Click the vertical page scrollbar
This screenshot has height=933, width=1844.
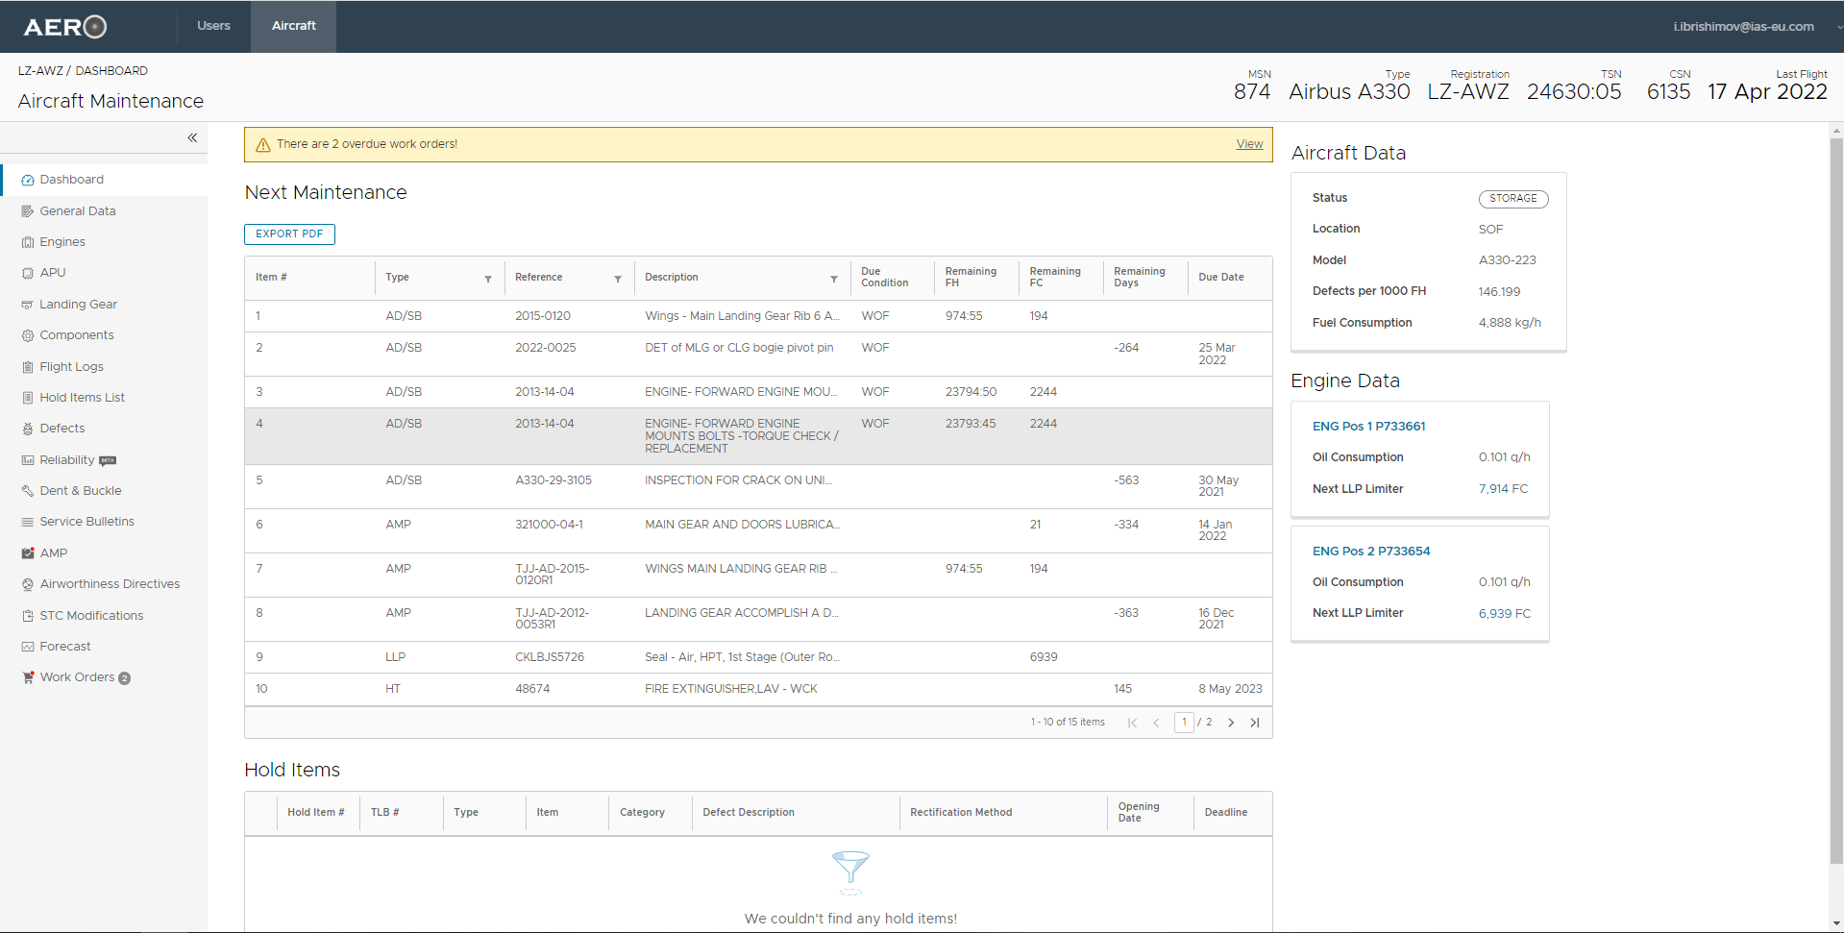[1836, 500]
